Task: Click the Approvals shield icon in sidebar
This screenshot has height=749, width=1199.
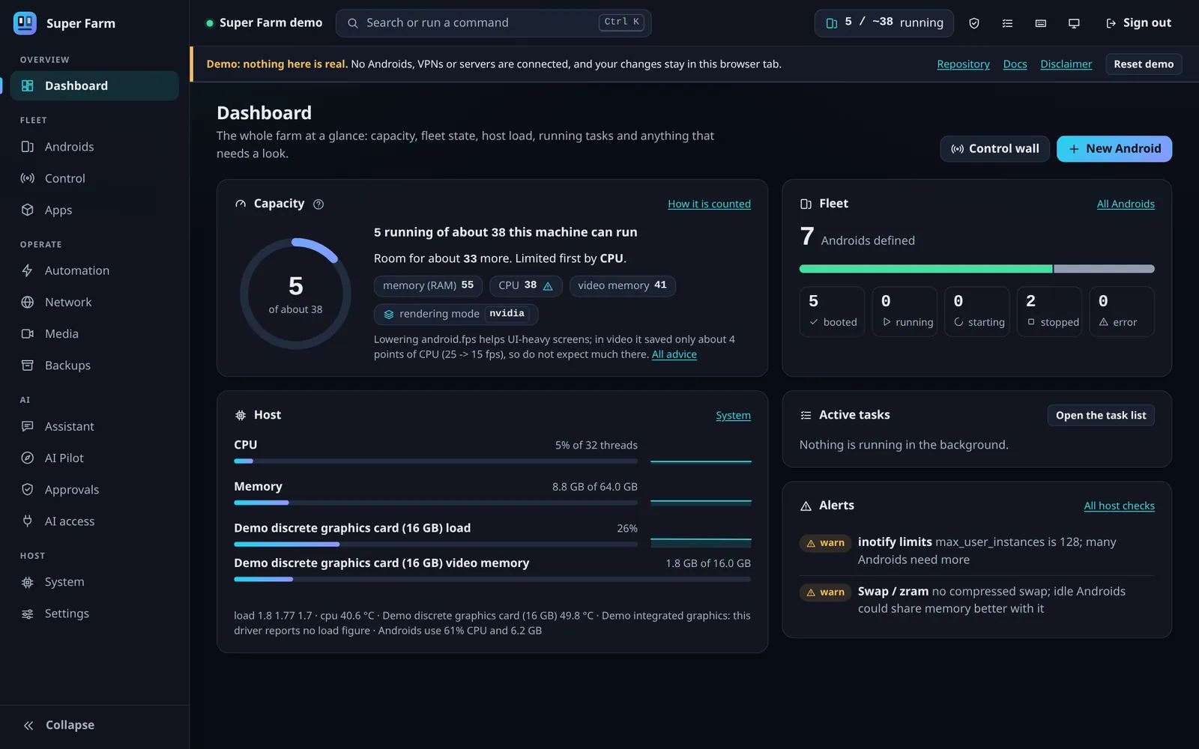Action: pyautogui.click(x=28, y=489)
